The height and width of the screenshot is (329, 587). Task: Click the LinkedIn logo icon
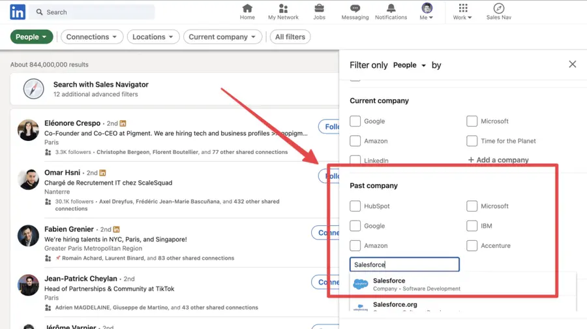coord(18,12)
